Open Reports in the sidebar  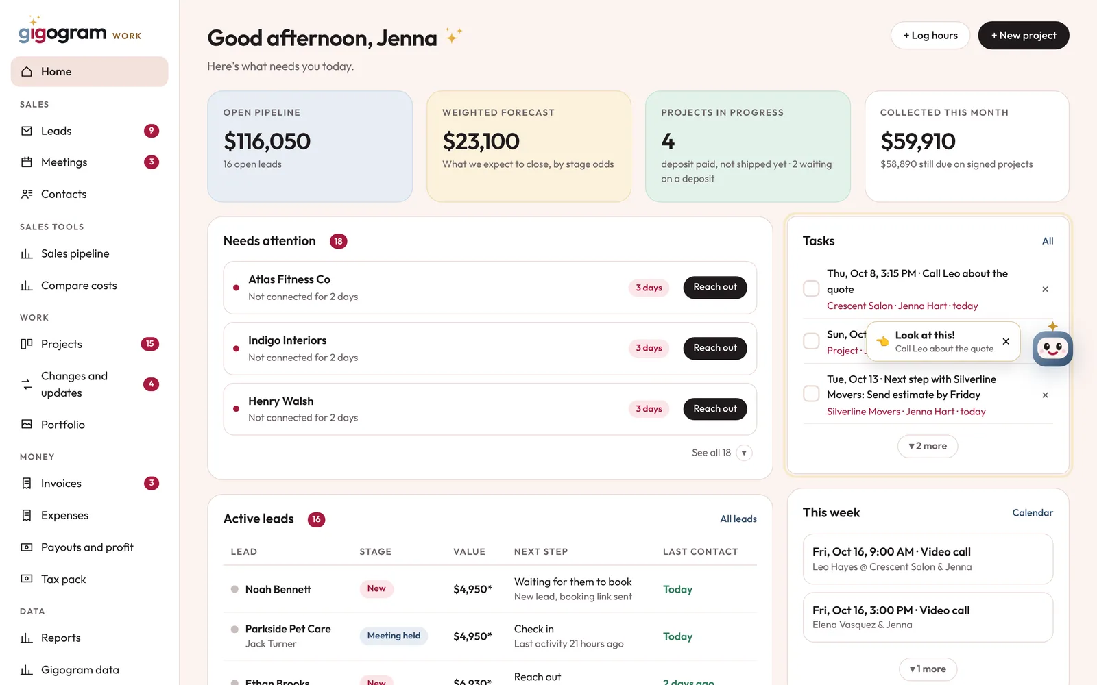click(90, 638)
